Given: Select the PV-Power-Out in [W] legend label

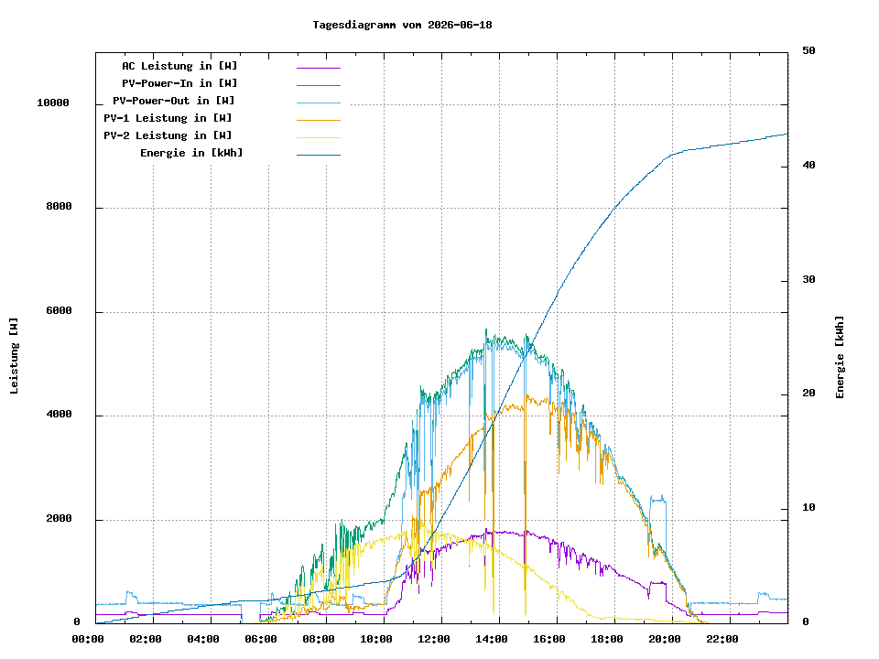Looking at the screenshot, I should point(173,101).
